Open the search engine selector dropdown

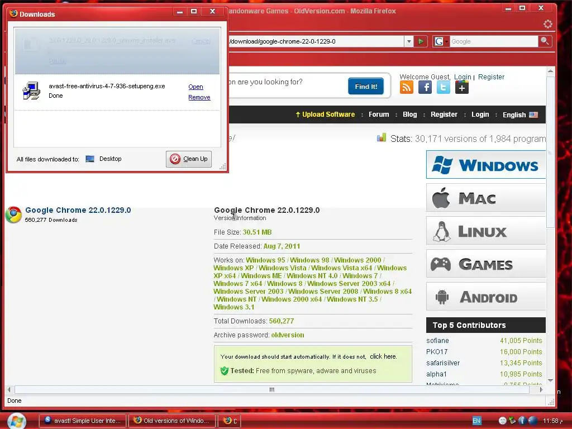tap(441, 41)
